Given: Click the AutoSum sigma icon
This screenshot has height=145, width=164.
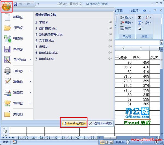Looking at the screenshot, I should pos(139,17).
